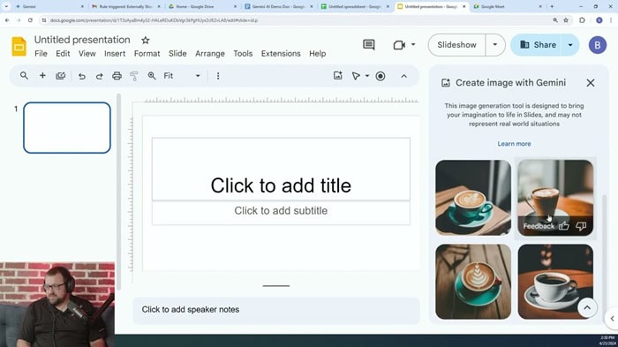Select slide 1 thumbnail in filmstrip
Viewport: 618px width, 347px height.
click(67, 128)
